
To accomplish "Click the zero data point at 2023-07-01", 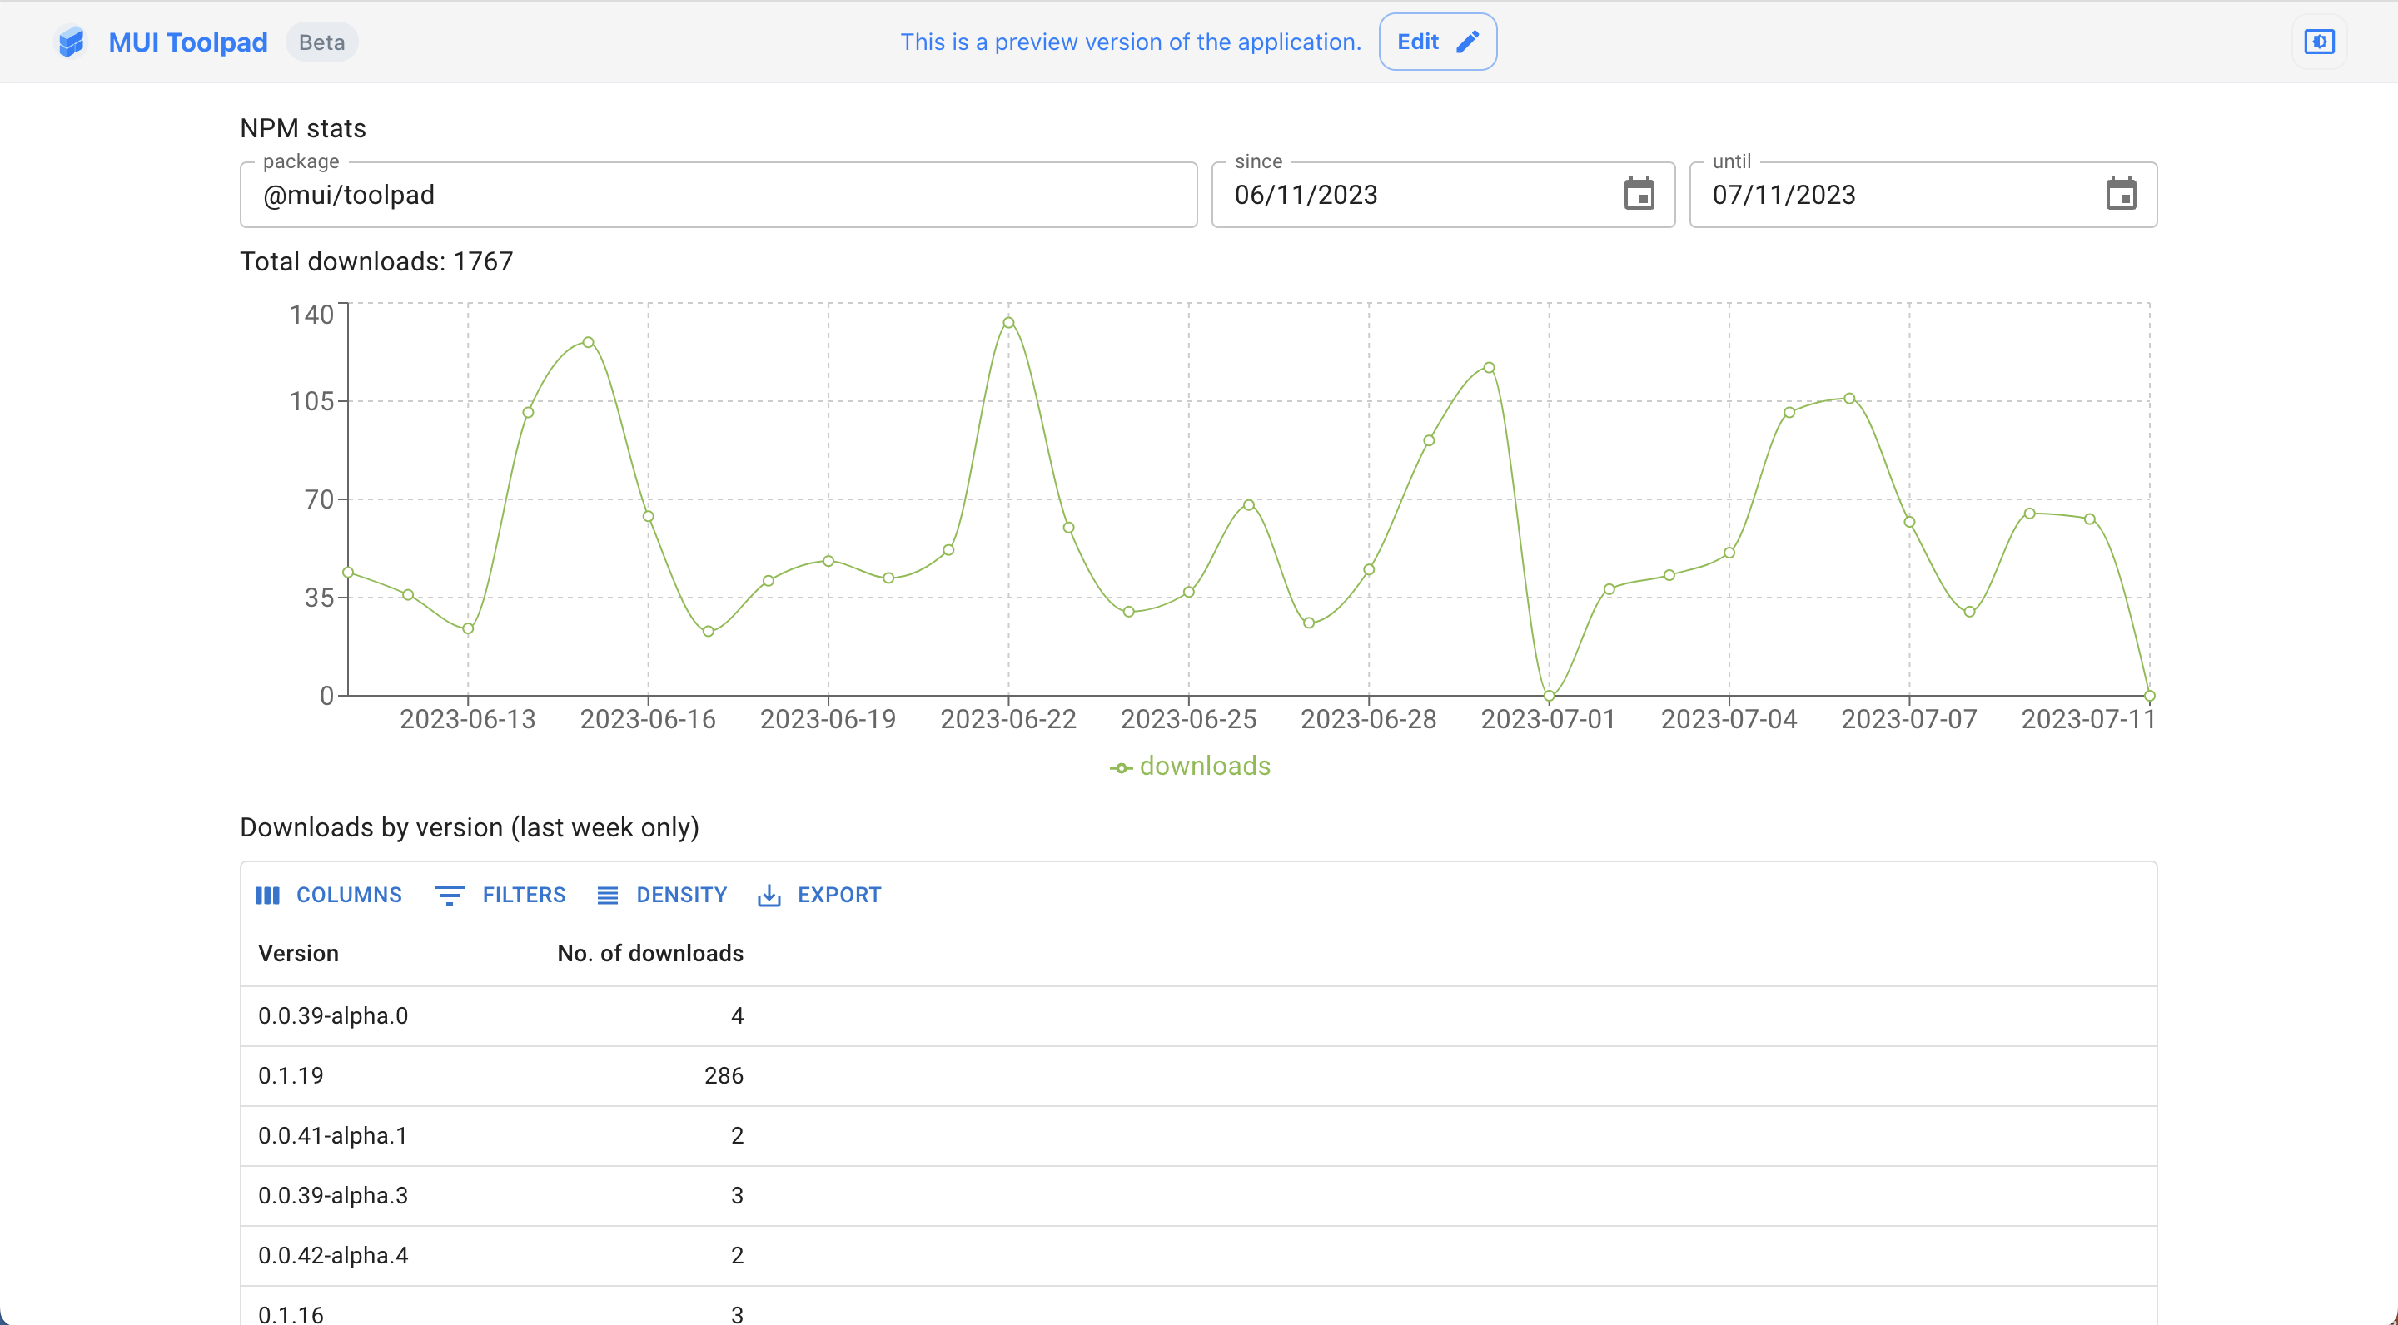I will (x=1549, y=695).
